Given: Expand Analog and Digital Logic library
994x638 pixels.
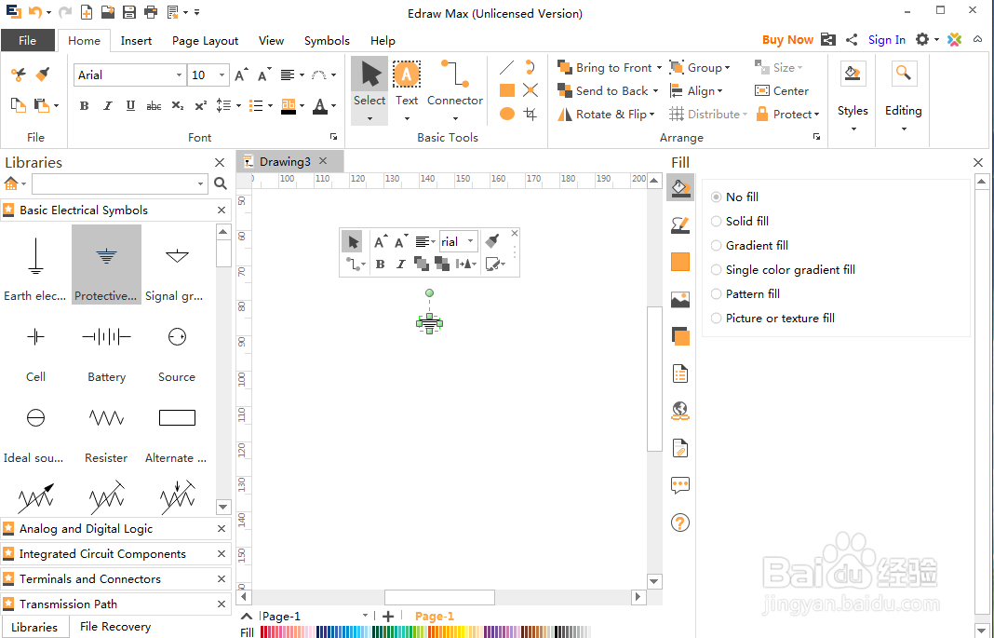Looking at the screenshot, I should click(x=115, y=529).
